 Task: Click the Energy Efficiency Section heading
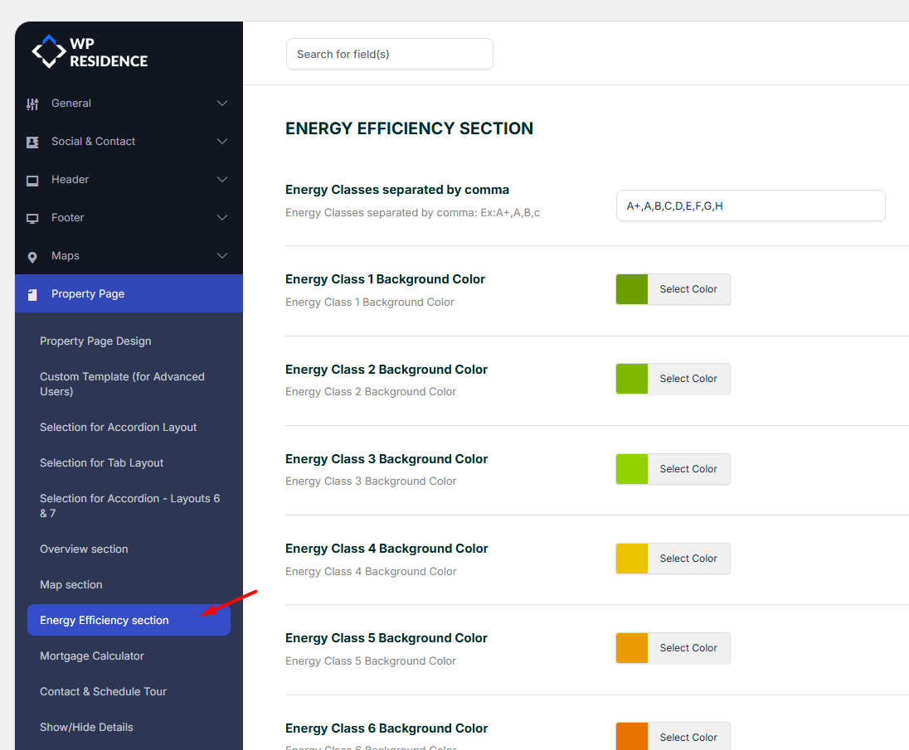409,128
